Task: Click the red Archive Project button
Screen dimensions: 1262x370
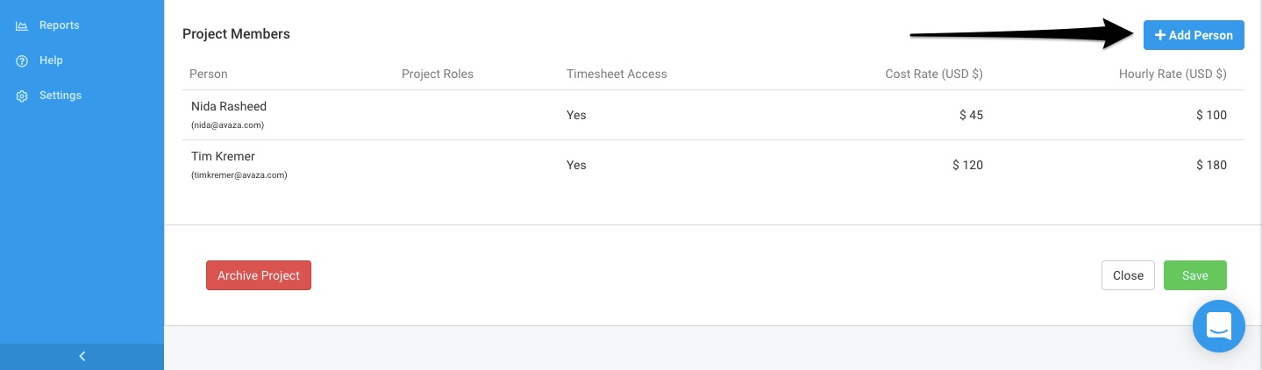Action: (259, 275)
